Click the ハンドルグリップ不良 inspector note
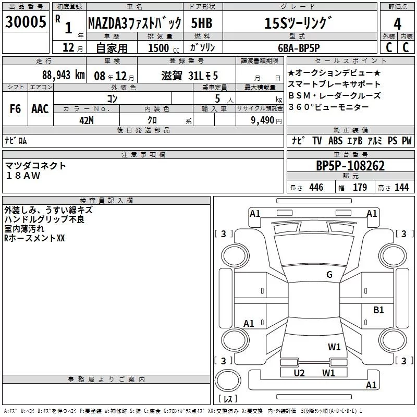The width and height of the screenshot is (417, 417). pos(44,219)
